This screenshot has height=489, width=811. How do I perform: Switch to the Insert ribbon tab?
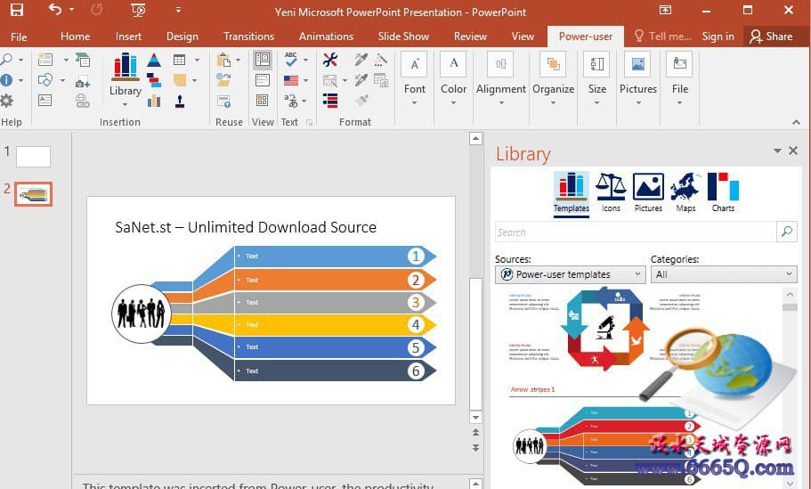click(128, 37)
